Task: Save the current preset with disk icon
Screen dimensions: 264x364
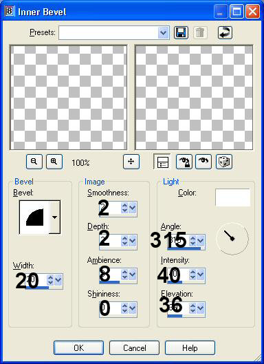Action: 181,32
